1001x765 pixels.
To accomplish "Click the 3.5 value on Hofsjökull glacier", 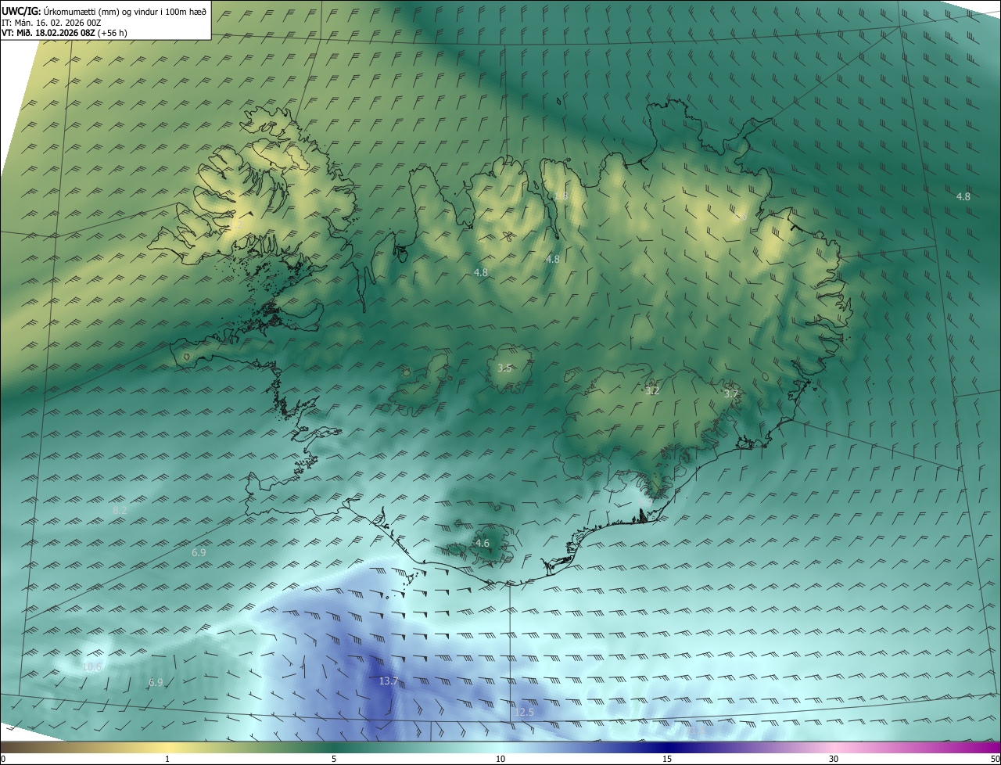I will [x=504, y=368].
